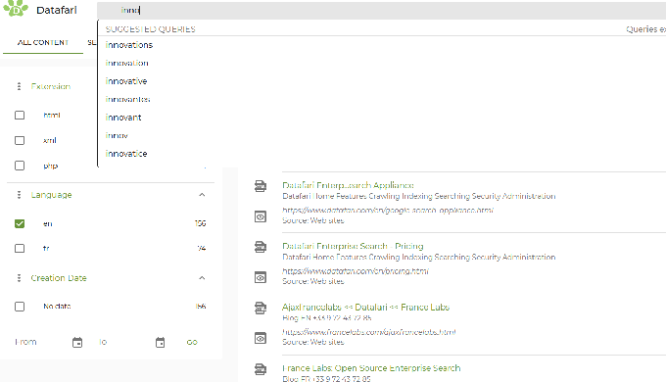Open the google search appliance URL link
The height and width of the screenshot is (382, 666).
point(388,210)
